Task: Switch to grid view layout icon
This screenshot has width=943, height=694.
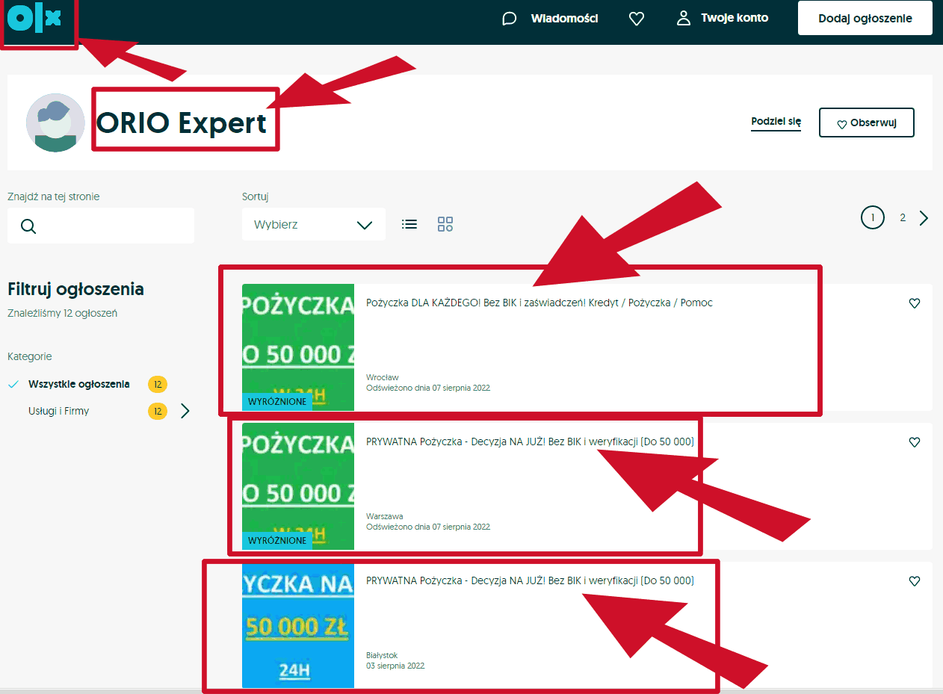Action: click(x=445, y=224)
